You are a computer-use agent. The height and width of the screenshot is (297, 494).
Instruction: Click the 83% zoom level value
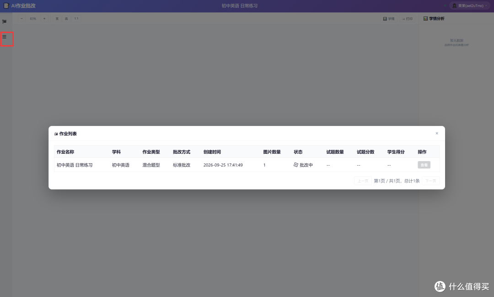coord(33,19)
